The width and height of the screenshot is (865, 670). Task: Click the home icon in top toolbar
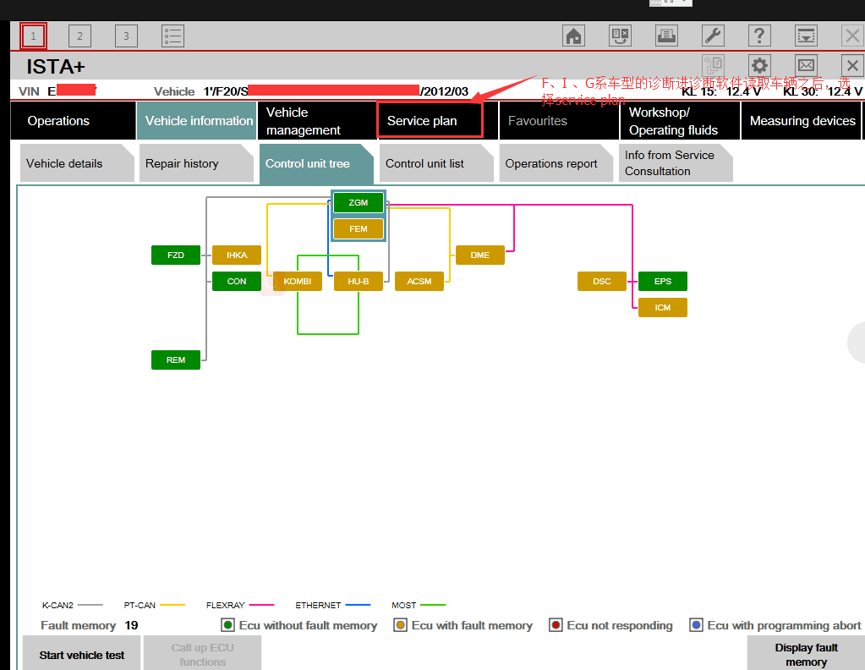pyautogui.click(x=574, y=36)
